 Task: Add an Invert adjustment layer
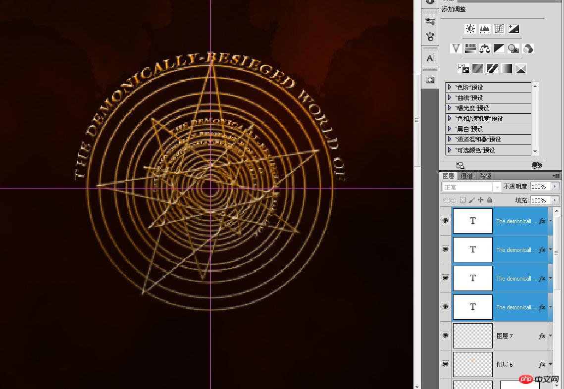pyautogui.click(x=463, y=68)
